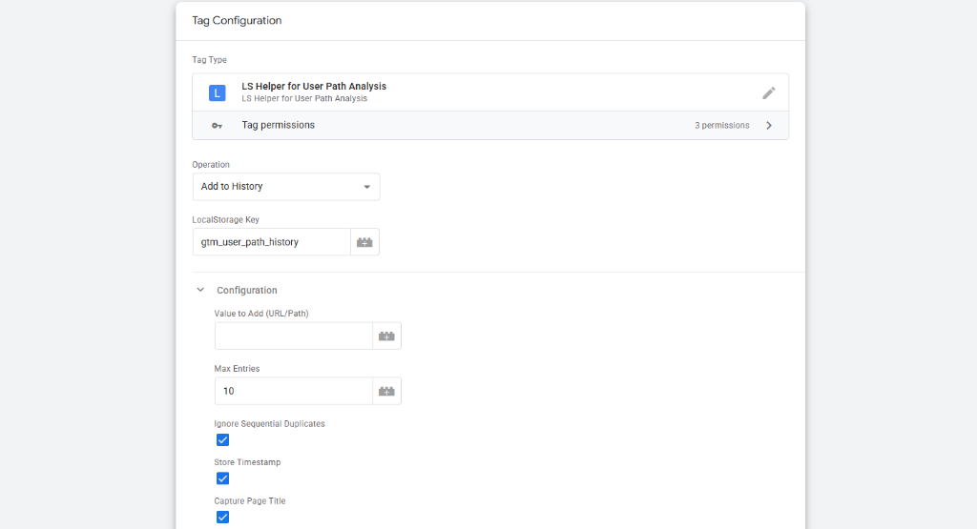The width and height of the screenshot is (977, 529).
Task: Uncheck Capture Page Title checkbox
Action: [222, 518]
